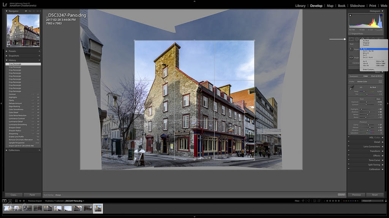Click the second window display icon
Viewport: 389px width, 218px height.
pyautogui.click(x=9, y=201)
